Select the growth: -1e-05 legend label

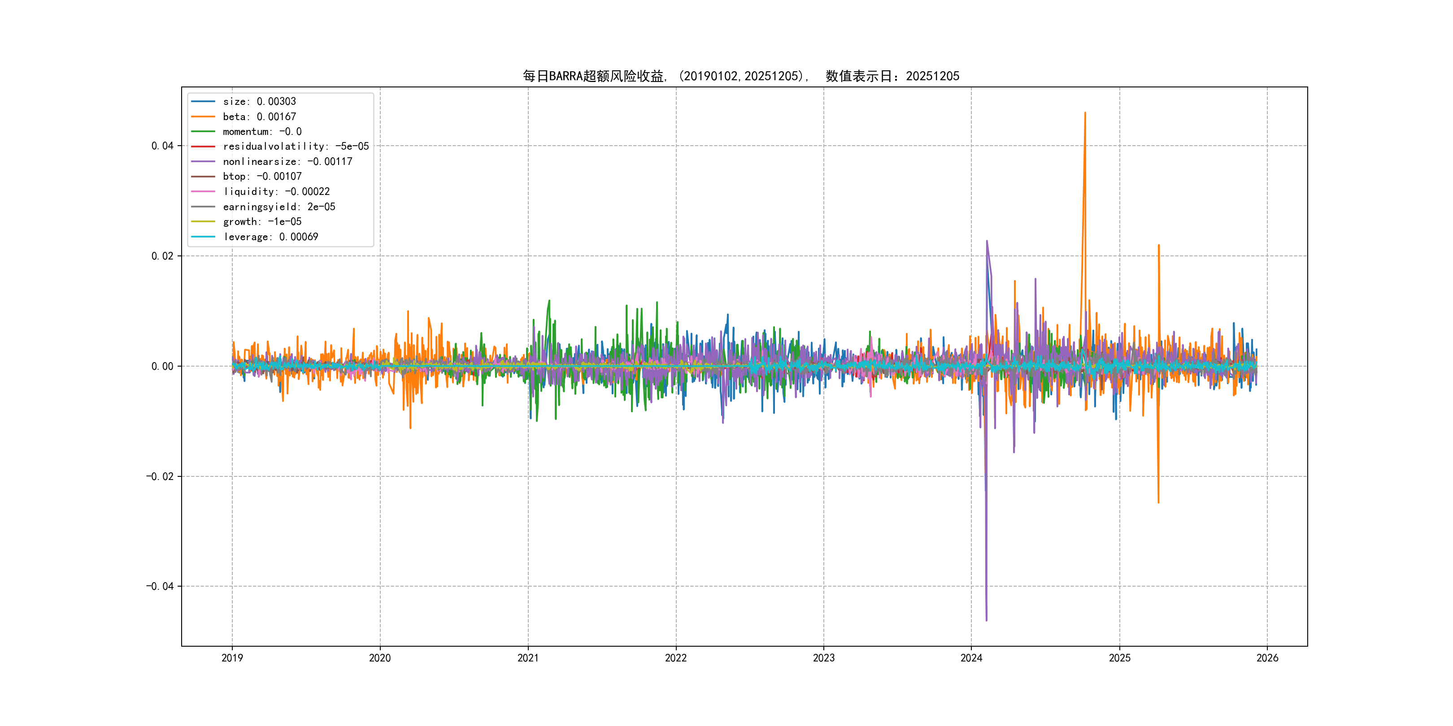pos(262,221)
